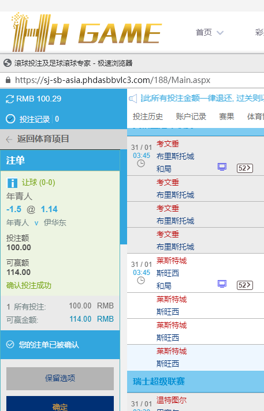Select 布里斯托城 in the first row
The image size is (264, 411).
pyautogui.click(x=175, y=156)
